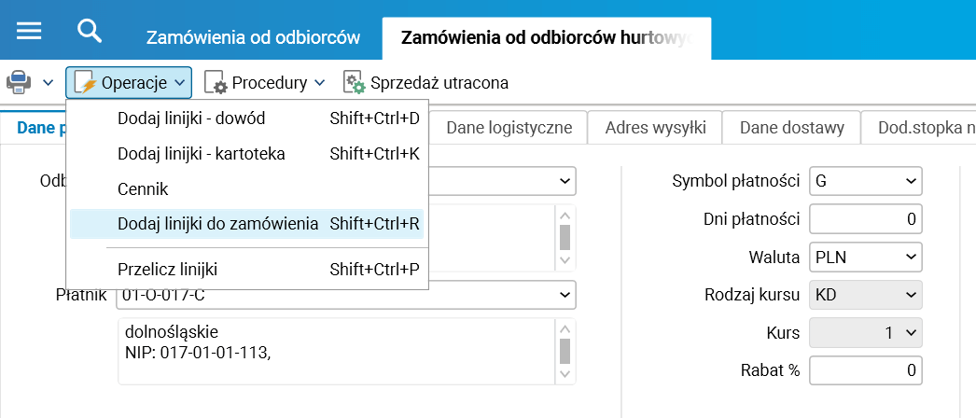Open the Symbol płatności dropdown
Viewport: 976px width, 418px height.
tap(865, 180)
